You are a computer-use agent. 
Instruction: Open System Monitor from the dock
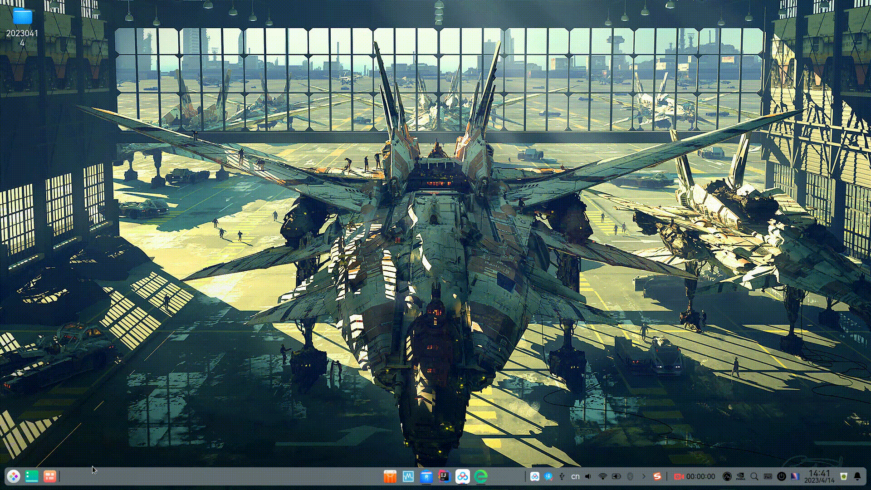(x=408, y=476)
